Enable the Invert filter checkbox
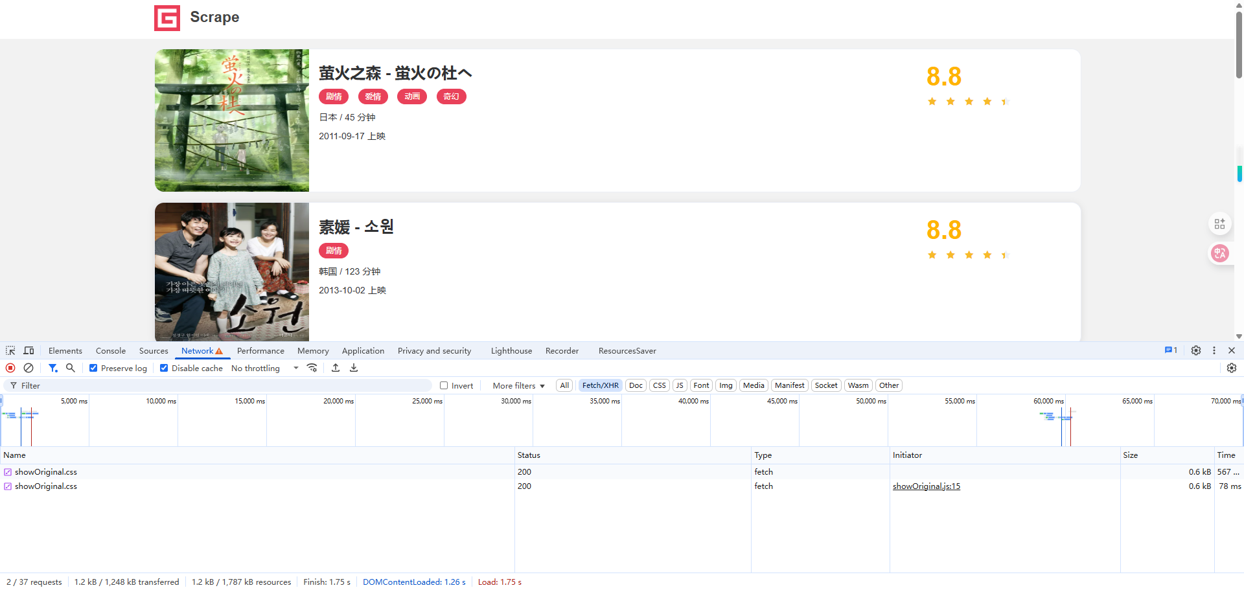Screen dimensions: 1244x590 point(444,385)
